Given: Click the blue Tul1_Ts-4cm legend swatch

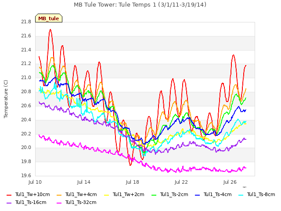Looking at the screenshot, I should tap(197, 195).
